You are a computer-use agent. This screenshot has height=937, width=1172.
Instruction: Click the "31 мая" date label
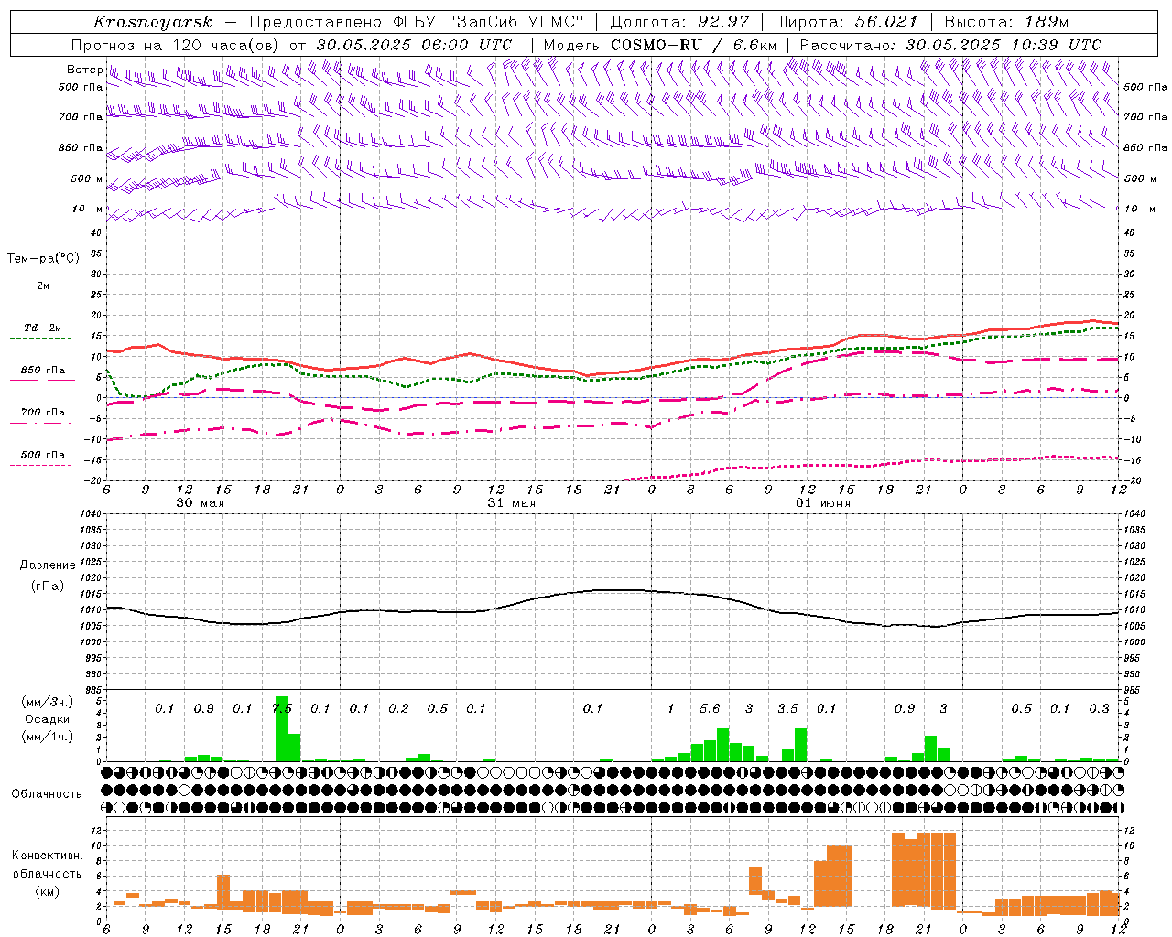511,502
